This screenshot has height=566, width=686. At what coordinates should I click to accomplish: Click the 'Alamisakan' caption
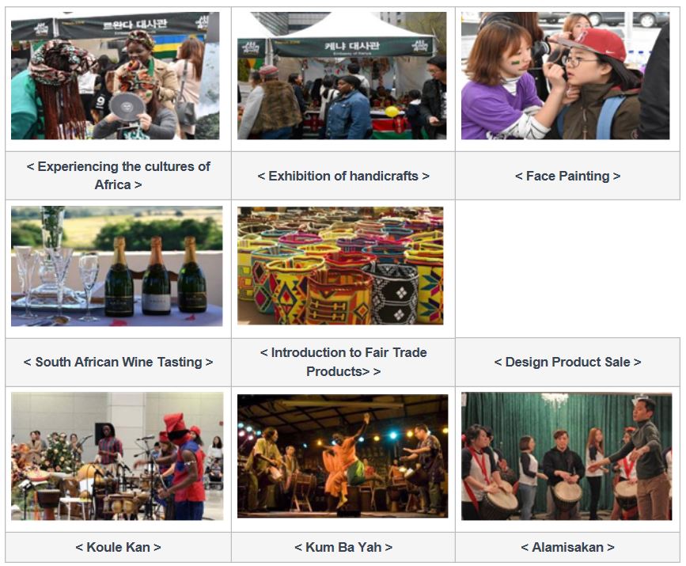coord(567,547)
